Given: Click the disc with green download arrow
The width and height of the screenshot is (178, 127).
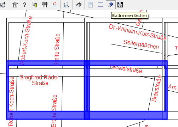Looking at the screenshot, I should click(x=35, y=5).
